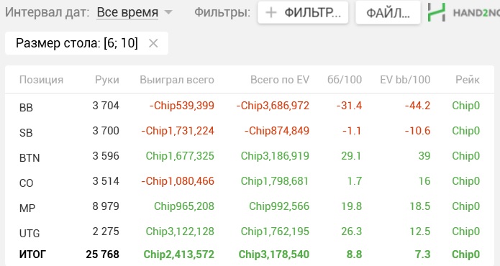
Task: Sort by the бб/100 column header
Action: coord(345,80)
